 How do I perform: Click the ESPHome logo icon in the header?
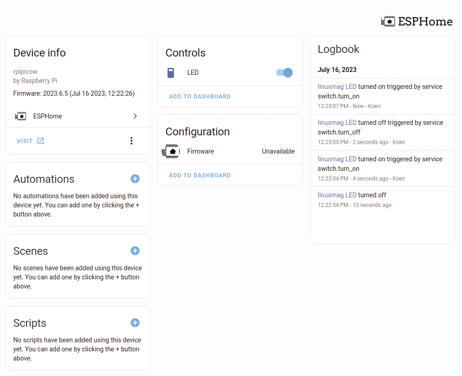pos(388,21)
